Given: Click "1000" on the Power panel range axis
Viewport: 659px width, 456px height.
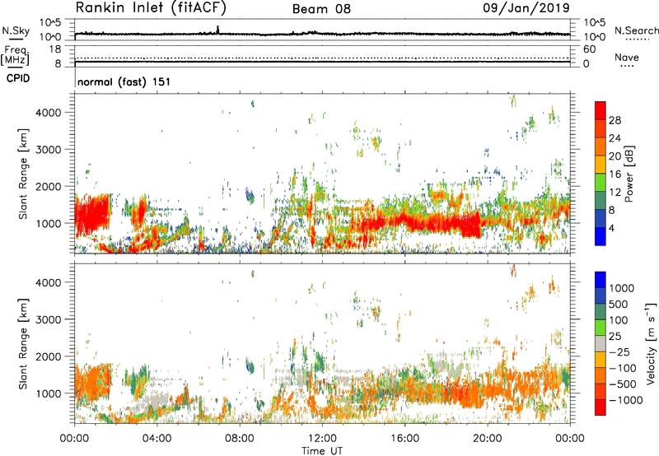Looking at the screenshot, I should (x=48, y=223).
